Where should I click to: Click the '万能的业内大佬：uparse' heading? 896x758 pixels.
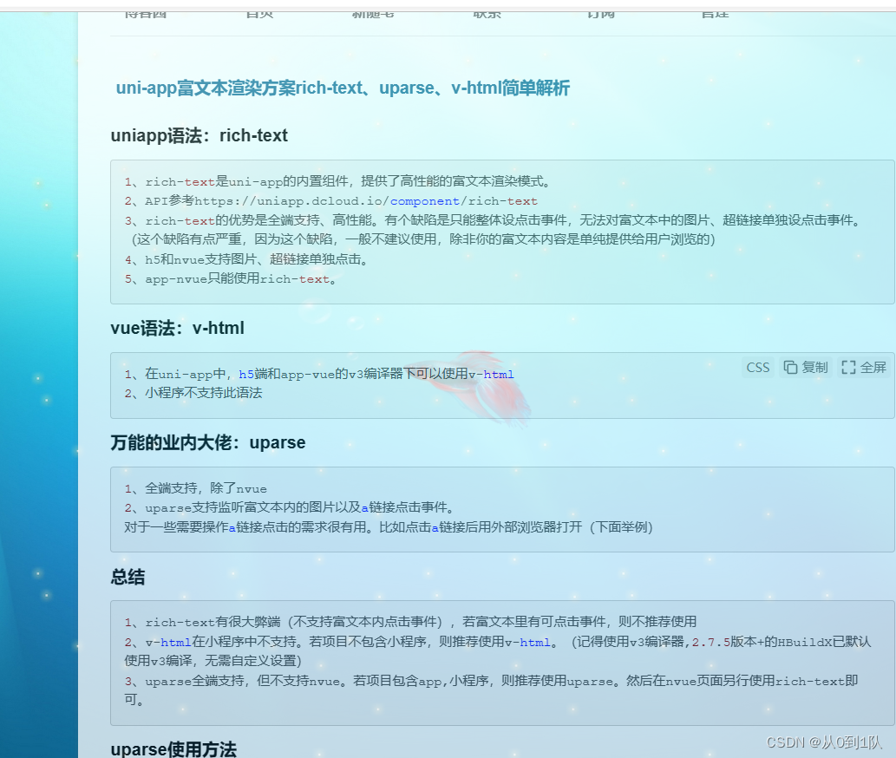pyautogui.click(x=208, y=442)
